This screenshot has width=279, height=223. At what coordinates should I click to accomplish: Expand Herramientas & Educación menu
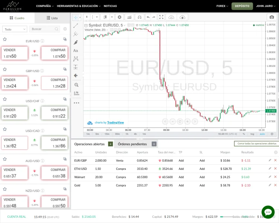[x=78, y=6]
